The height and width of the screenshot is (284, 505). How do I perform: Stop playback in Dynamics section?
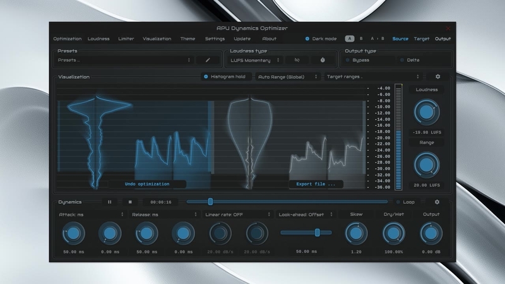point(130,202)
